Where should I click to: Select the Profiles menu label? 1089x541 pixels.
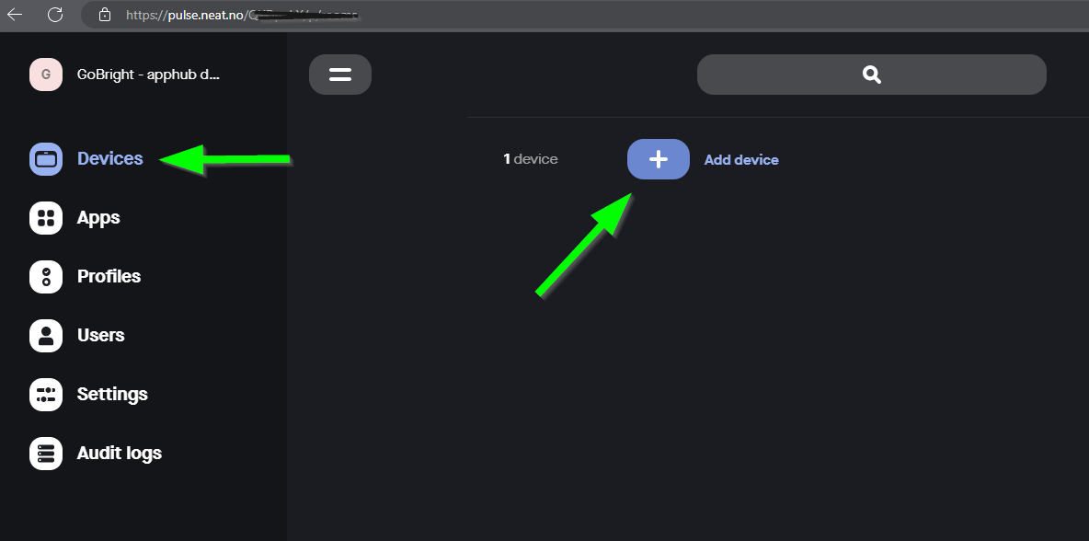point(109,277)
